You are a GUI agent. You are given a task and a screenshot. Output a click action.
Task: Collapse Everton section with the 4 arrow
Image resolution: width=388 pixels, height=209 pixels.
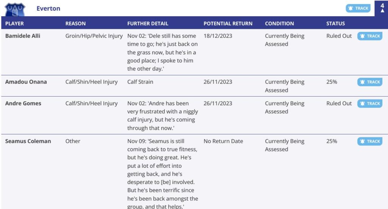382,8
